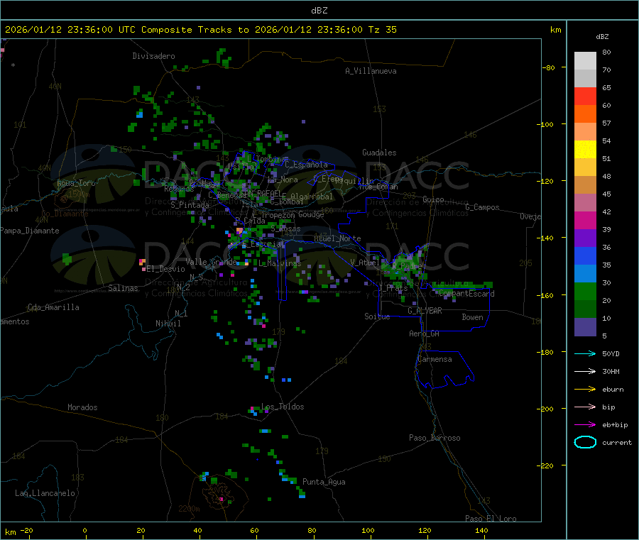Image resolution: width=639 pixels, height=540 pixels.
Task: Pick the magenta 39-42 dBZ color swatch
Action: click(x=585, y=220)
